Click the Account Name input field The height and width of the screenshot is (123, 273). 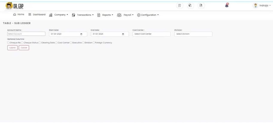coord(26,34)
